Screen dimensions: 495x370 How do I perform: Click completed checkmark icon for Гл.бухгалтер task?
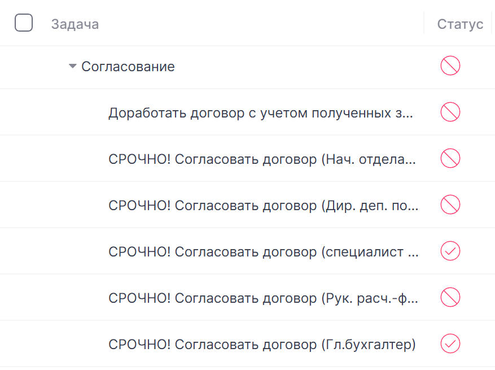click(450, 343)
